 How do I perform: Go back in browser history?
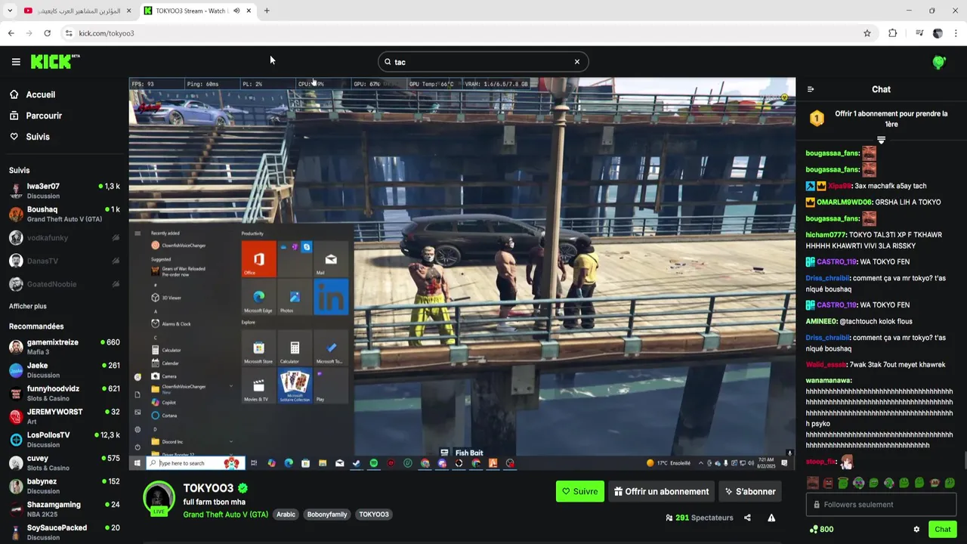pyautogui.click(x=11, y=33)
